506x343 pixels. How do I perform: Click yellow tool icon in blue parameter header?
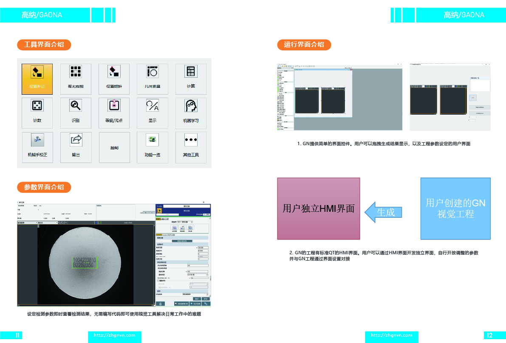tap(159, 211)
